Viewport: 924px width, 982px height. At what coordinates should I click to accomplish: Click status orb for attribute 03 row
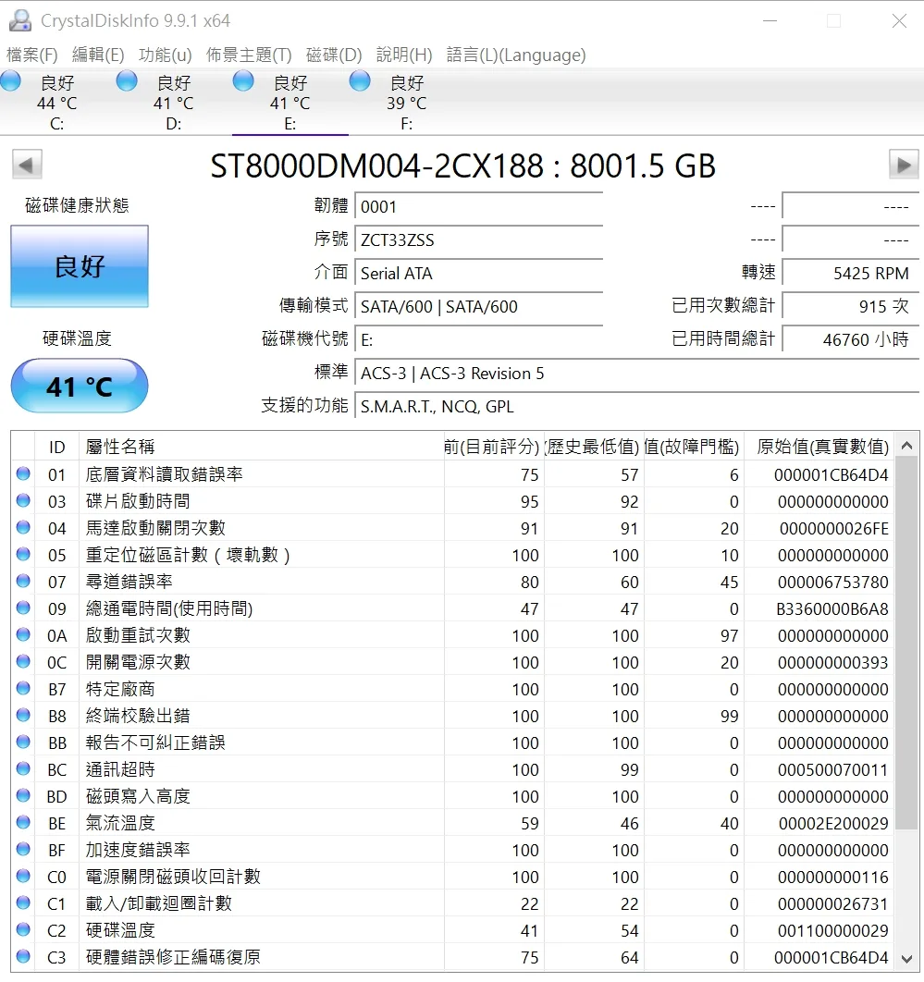[x=23, y=500]
